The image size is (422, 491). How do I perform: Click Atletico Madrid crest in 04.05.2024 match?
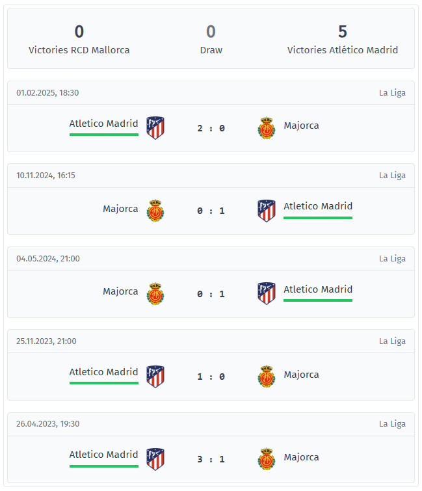(x=267, y=293)
